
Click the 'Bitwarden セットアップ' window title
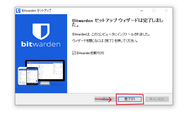tap(36, 11)
